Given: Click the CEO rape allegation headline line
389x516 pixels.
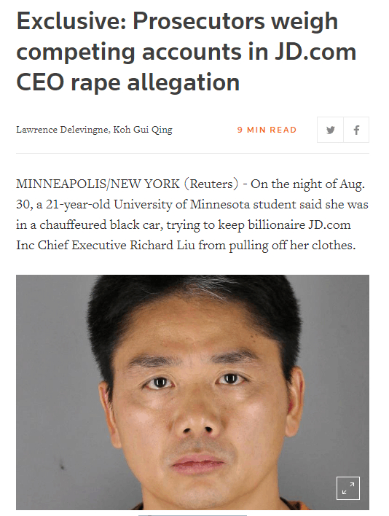Looking at the screenshot, I should [x=127, y=82].
